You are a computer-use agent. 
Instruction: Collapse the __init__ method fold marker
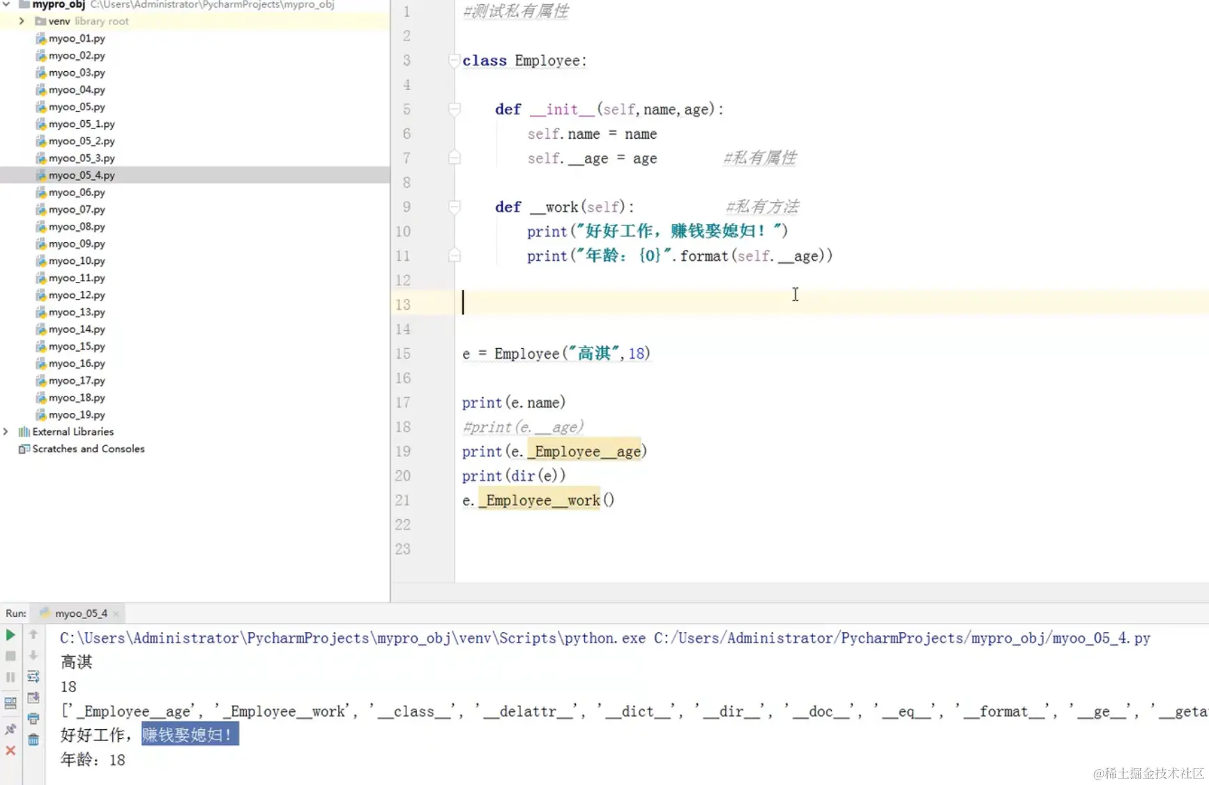[x=454, y=109]
